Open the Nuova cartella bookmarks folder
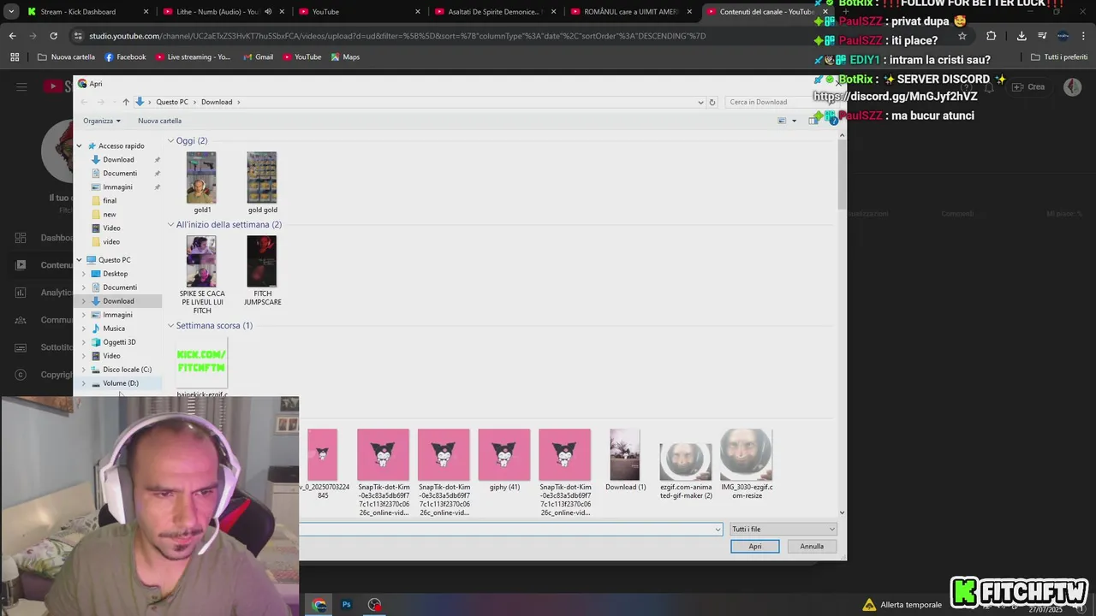The width and height of the screenshot is (1096, 616). pyautogui.click(x=67, y=57)
